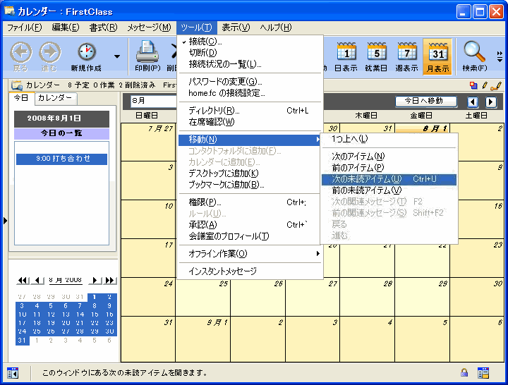This screenshot has height=385, width=508.
Task: Select 次の未読アイテム menu entry
Action: [387, 179]
